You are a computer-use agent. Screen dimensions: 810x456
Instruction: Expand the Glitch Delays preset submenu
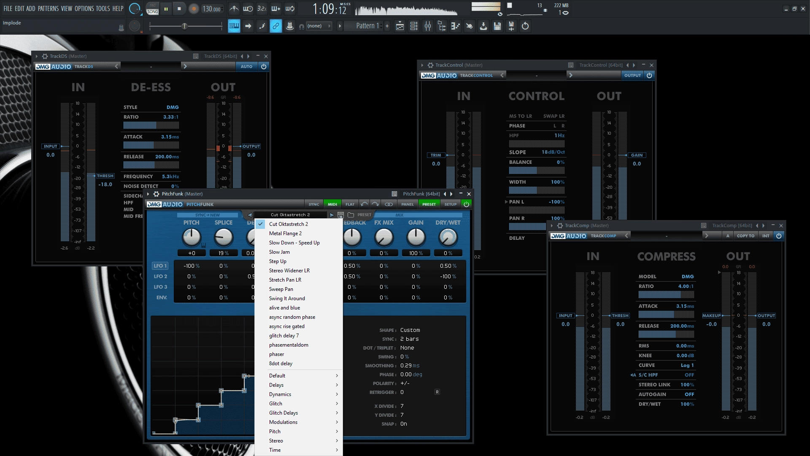[x=299, y=413]
